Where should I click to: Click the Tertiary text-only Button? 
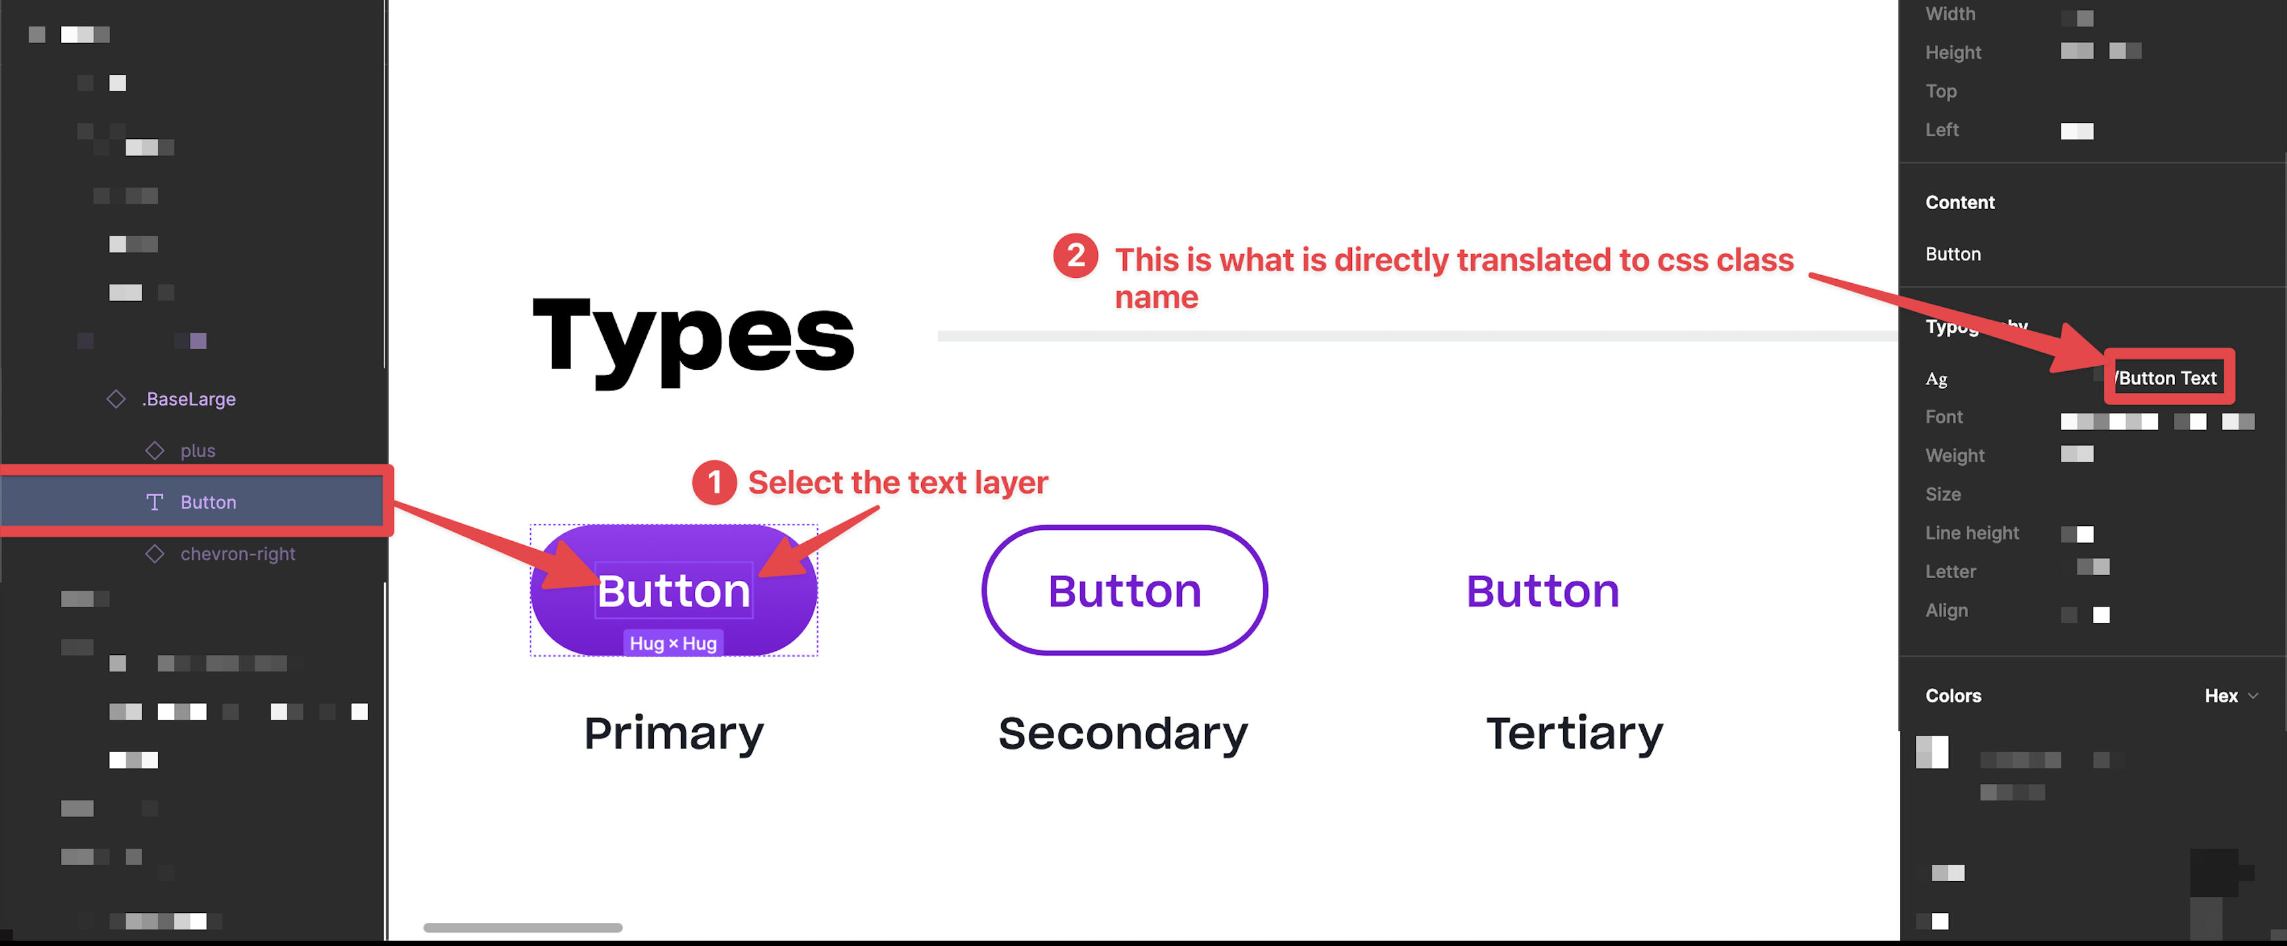1543,591
